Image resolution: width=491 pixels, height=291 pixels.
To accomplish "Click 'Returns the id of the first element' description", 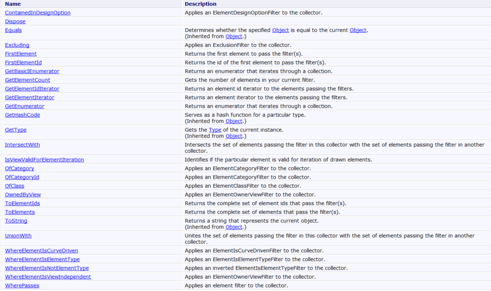I will coord(255,63).
